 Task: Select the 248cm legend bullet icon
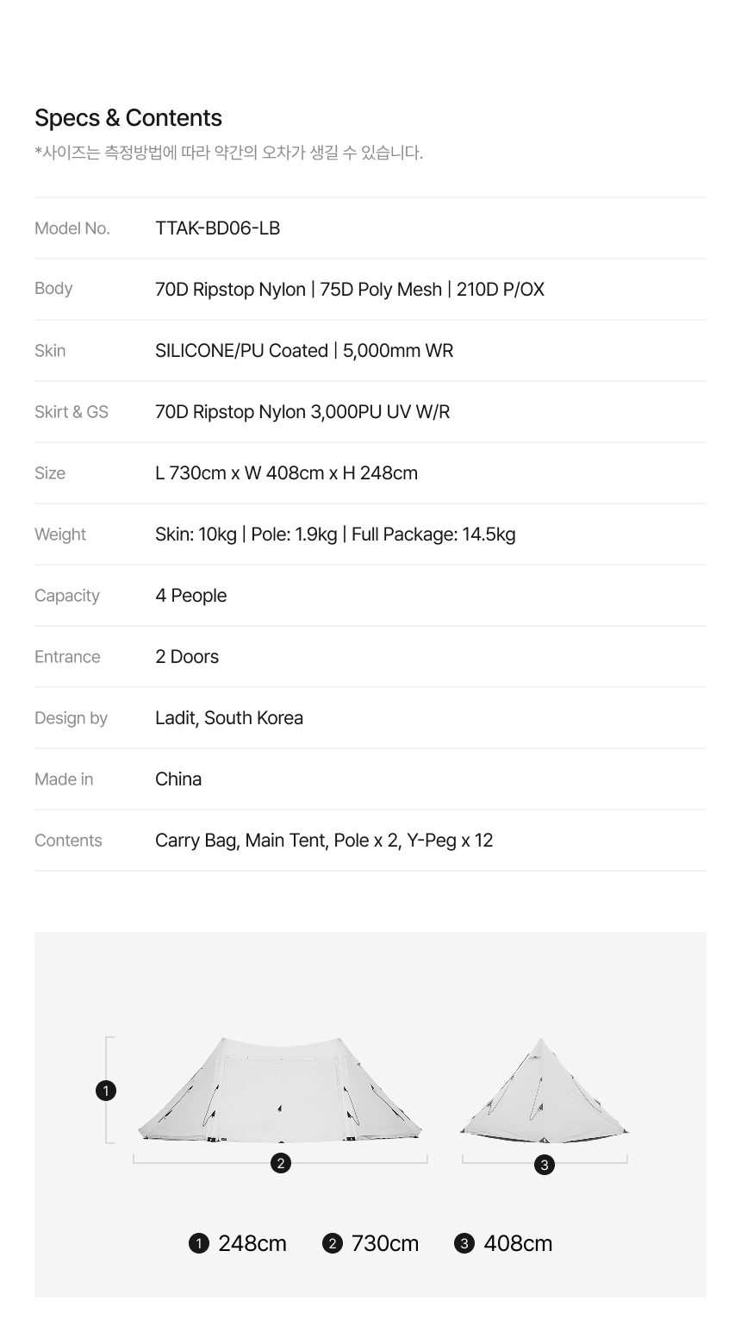(199, 1243)
